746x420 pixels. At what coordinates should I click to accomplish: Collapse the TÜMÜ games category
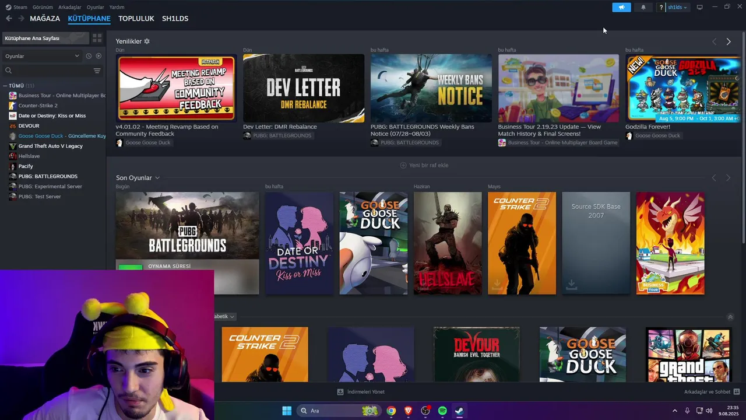tap(5, 86)
